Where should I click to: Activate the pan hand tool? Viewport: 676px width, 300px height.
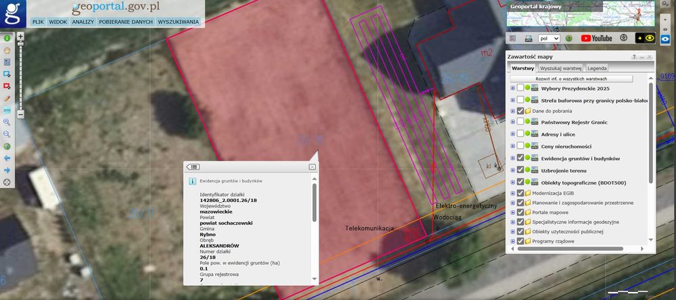coord(7,50)
